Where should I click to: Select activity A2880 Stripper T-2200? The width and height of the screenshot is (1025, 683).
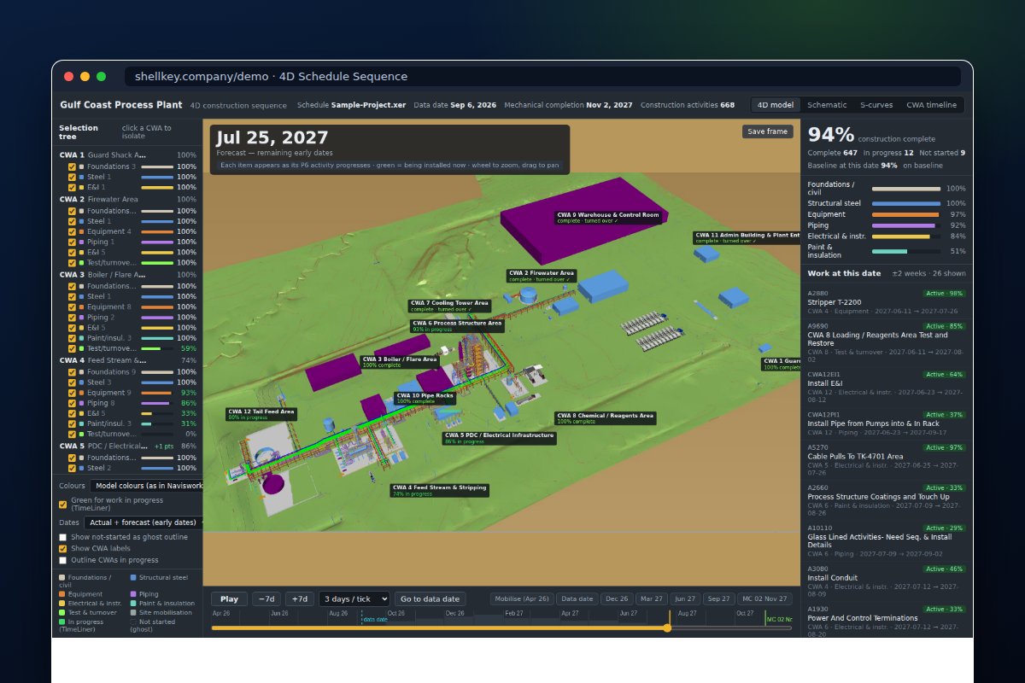(887, 302)
